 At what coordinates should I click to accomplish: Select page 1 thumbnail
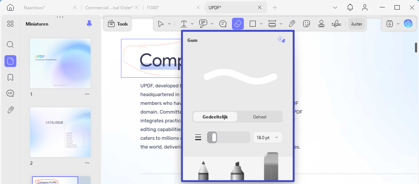click(60, 63)
